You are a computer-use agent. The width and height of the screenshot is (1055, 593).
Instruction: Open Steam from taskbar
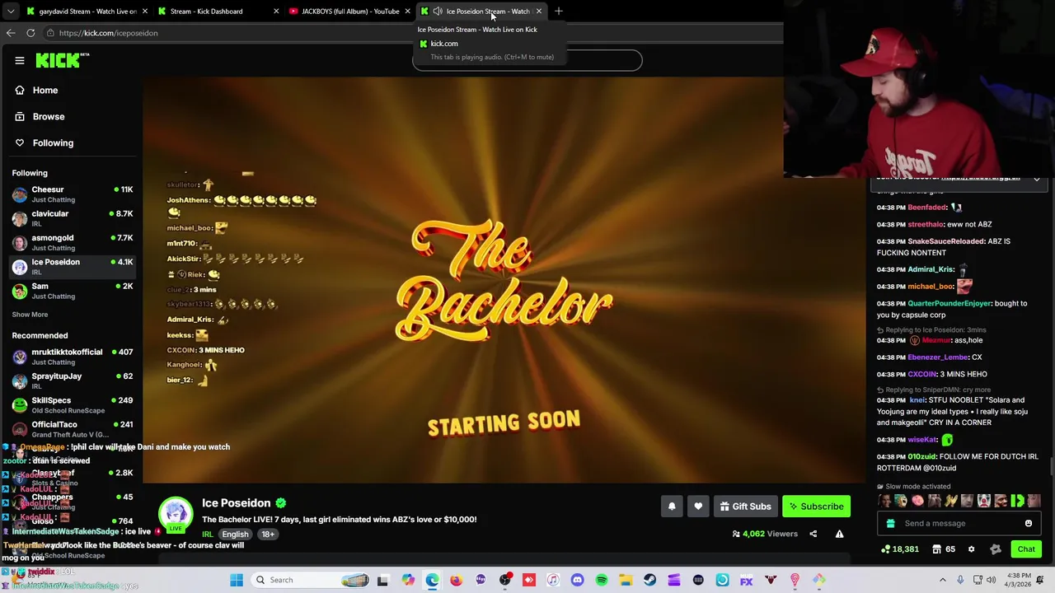(x=649, y=580)
